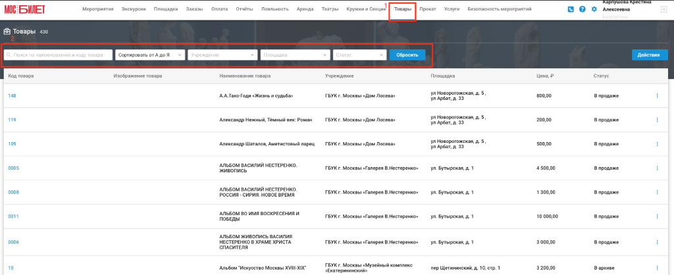Open product code link 0008

point(14,193)
